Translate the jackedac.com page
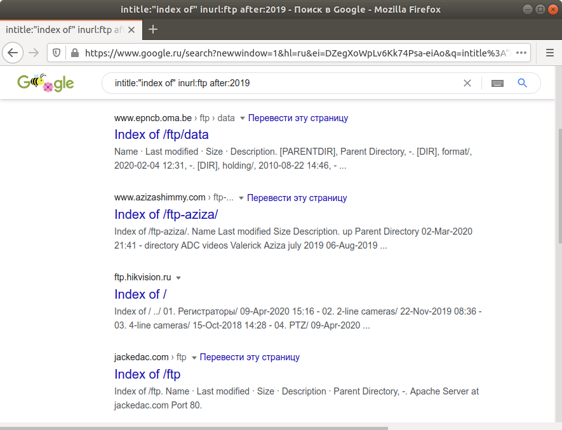This screenshot has height=430, width=562. point(250,357)
